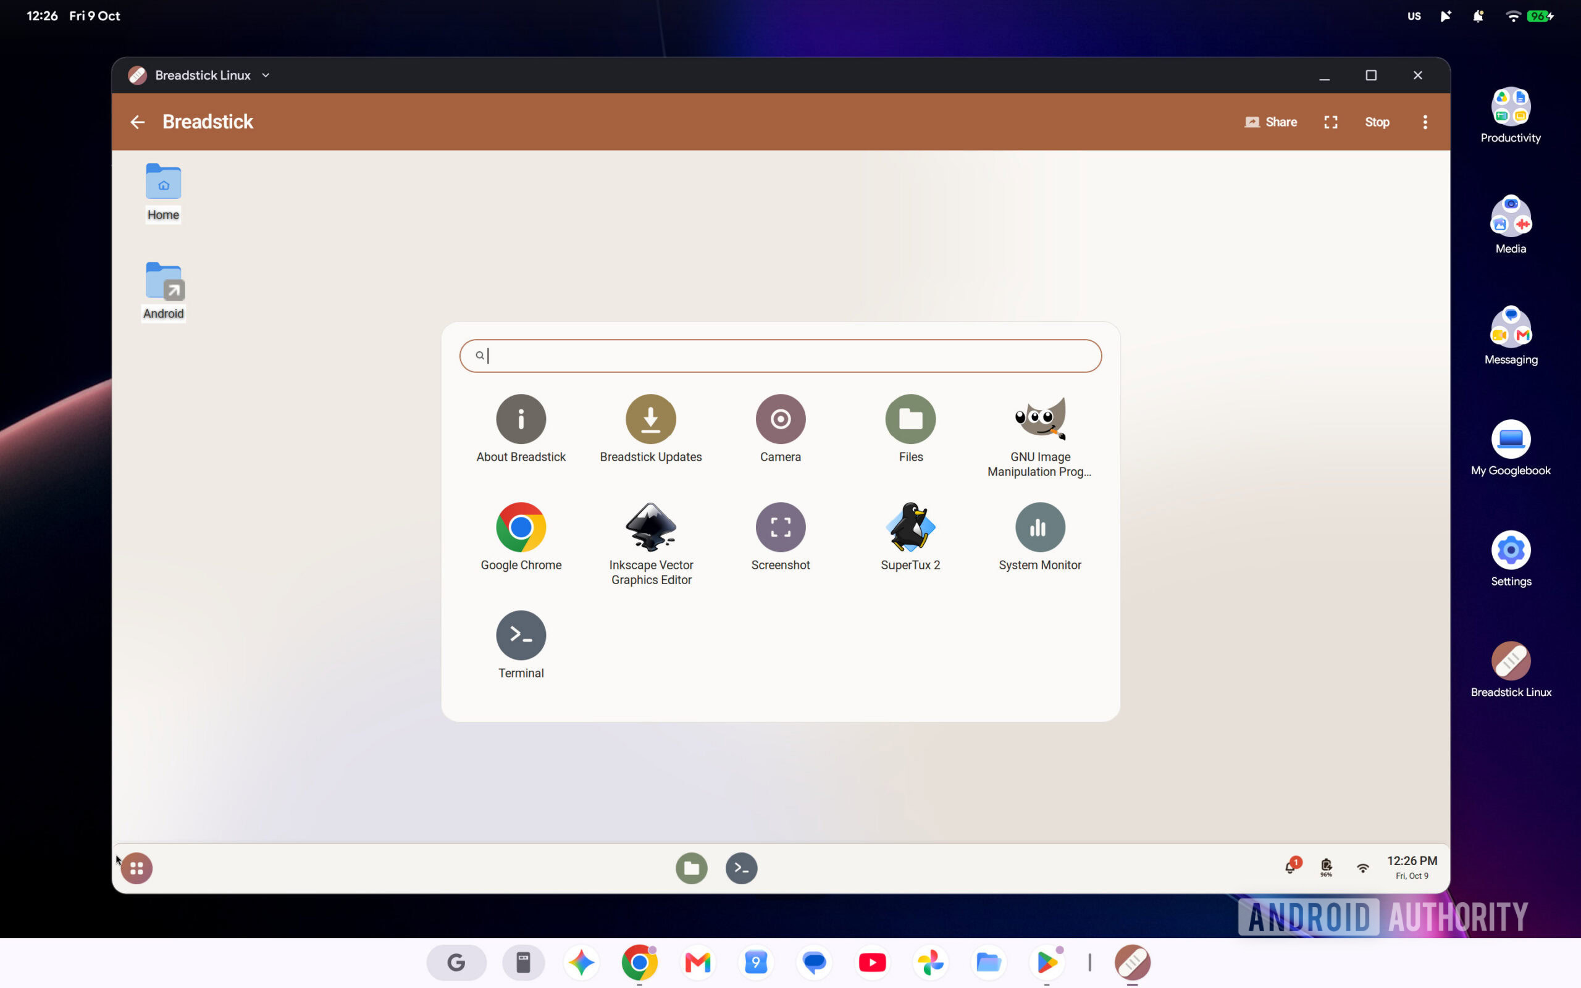Open the 12:26 PM clock in Breadstick panel
1581x988 pixels.
(x=1412, y=867)
